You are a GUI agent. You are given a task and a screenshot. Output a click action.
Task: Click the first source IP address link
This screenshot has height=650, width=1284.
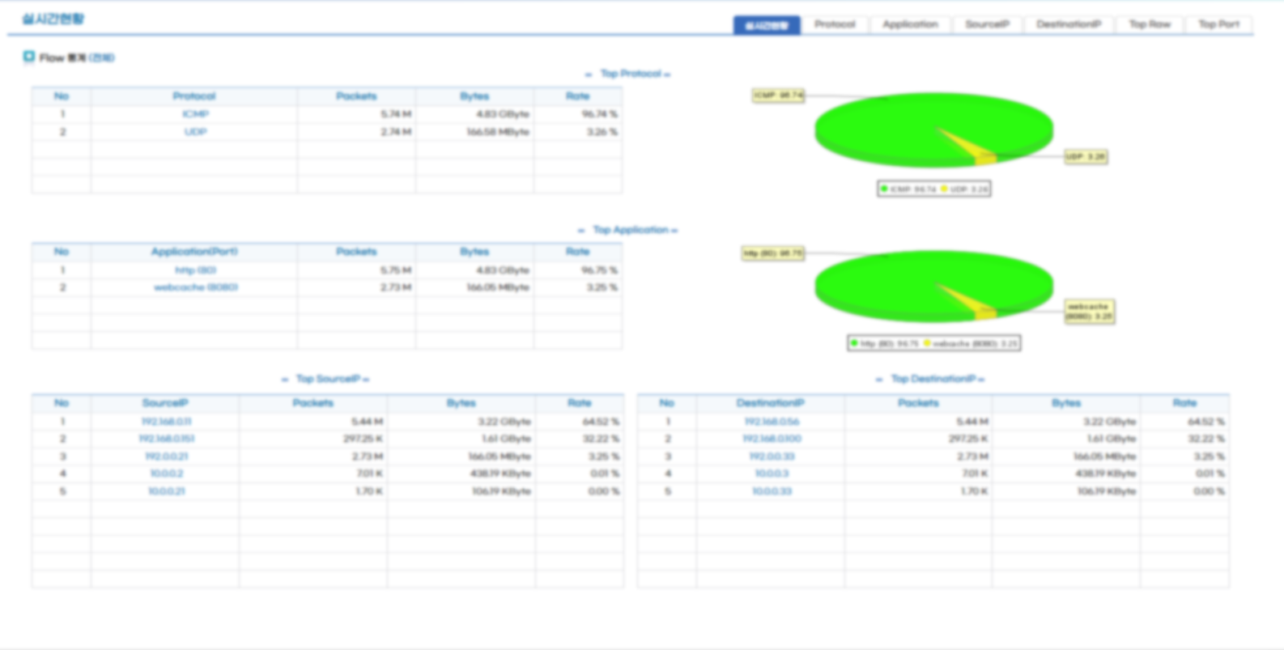[166, 422]
